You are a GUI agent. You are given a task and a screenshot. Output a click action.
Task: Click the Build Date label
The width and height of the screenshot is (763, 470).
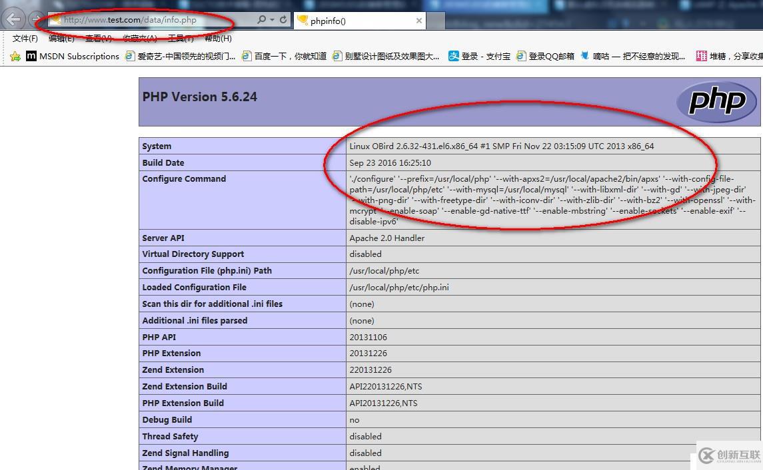pyautogui.click(x=163, y=163)
